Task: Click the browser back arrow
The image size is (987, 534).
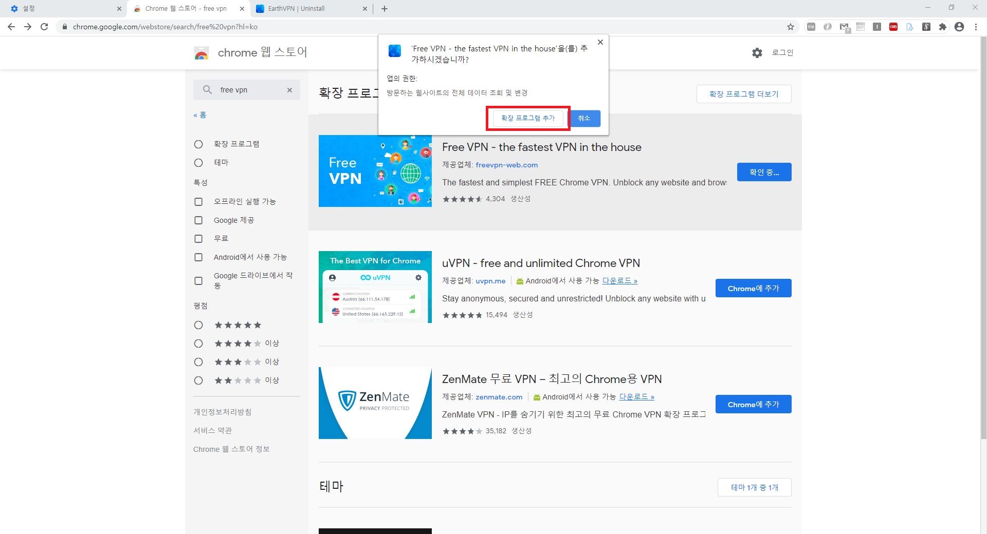Action: click(11, 27)
